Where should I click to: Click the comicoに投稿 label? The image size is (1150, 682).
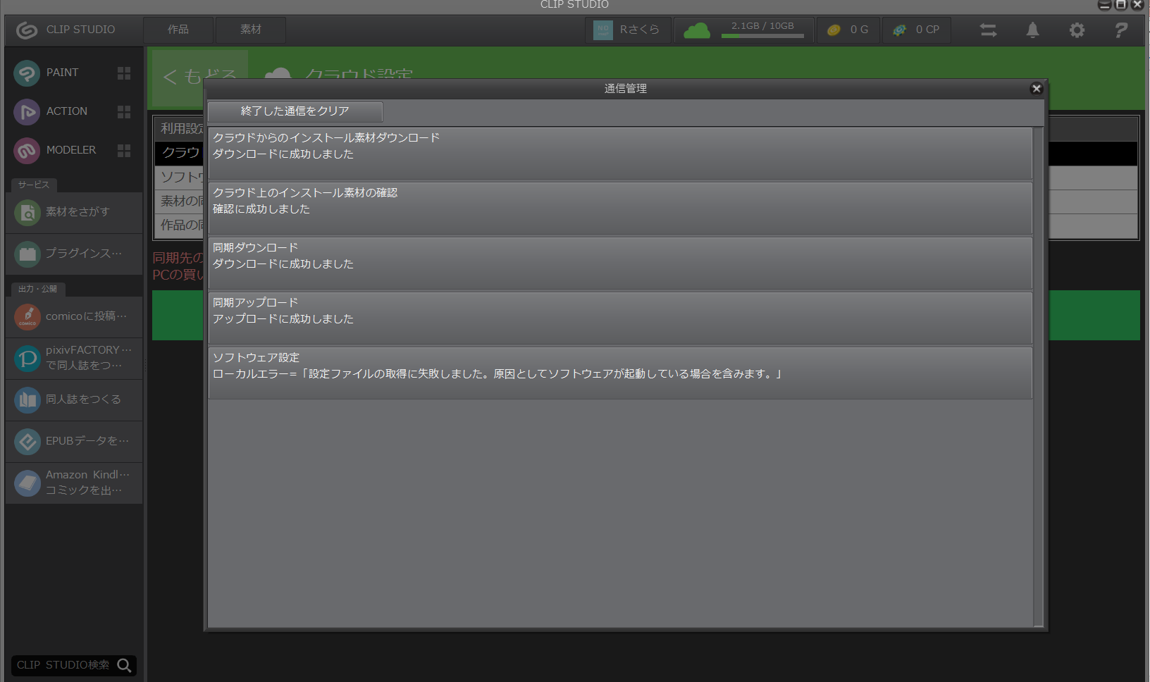[x=87, y=316]
